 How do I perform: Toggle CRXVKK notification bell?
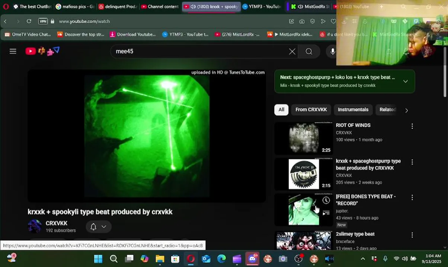coord(93,227)
